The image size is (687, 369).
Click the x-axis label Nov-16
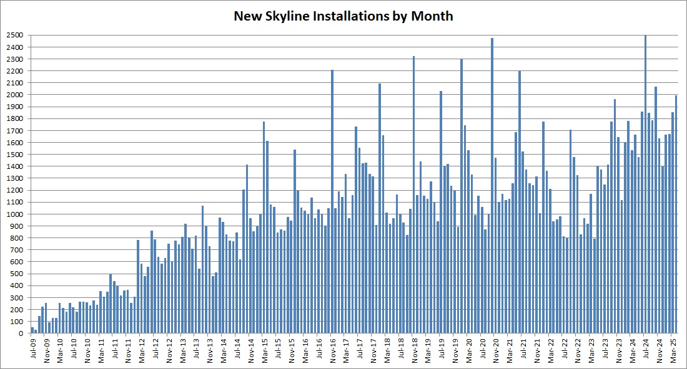click(x=332, y=350)
